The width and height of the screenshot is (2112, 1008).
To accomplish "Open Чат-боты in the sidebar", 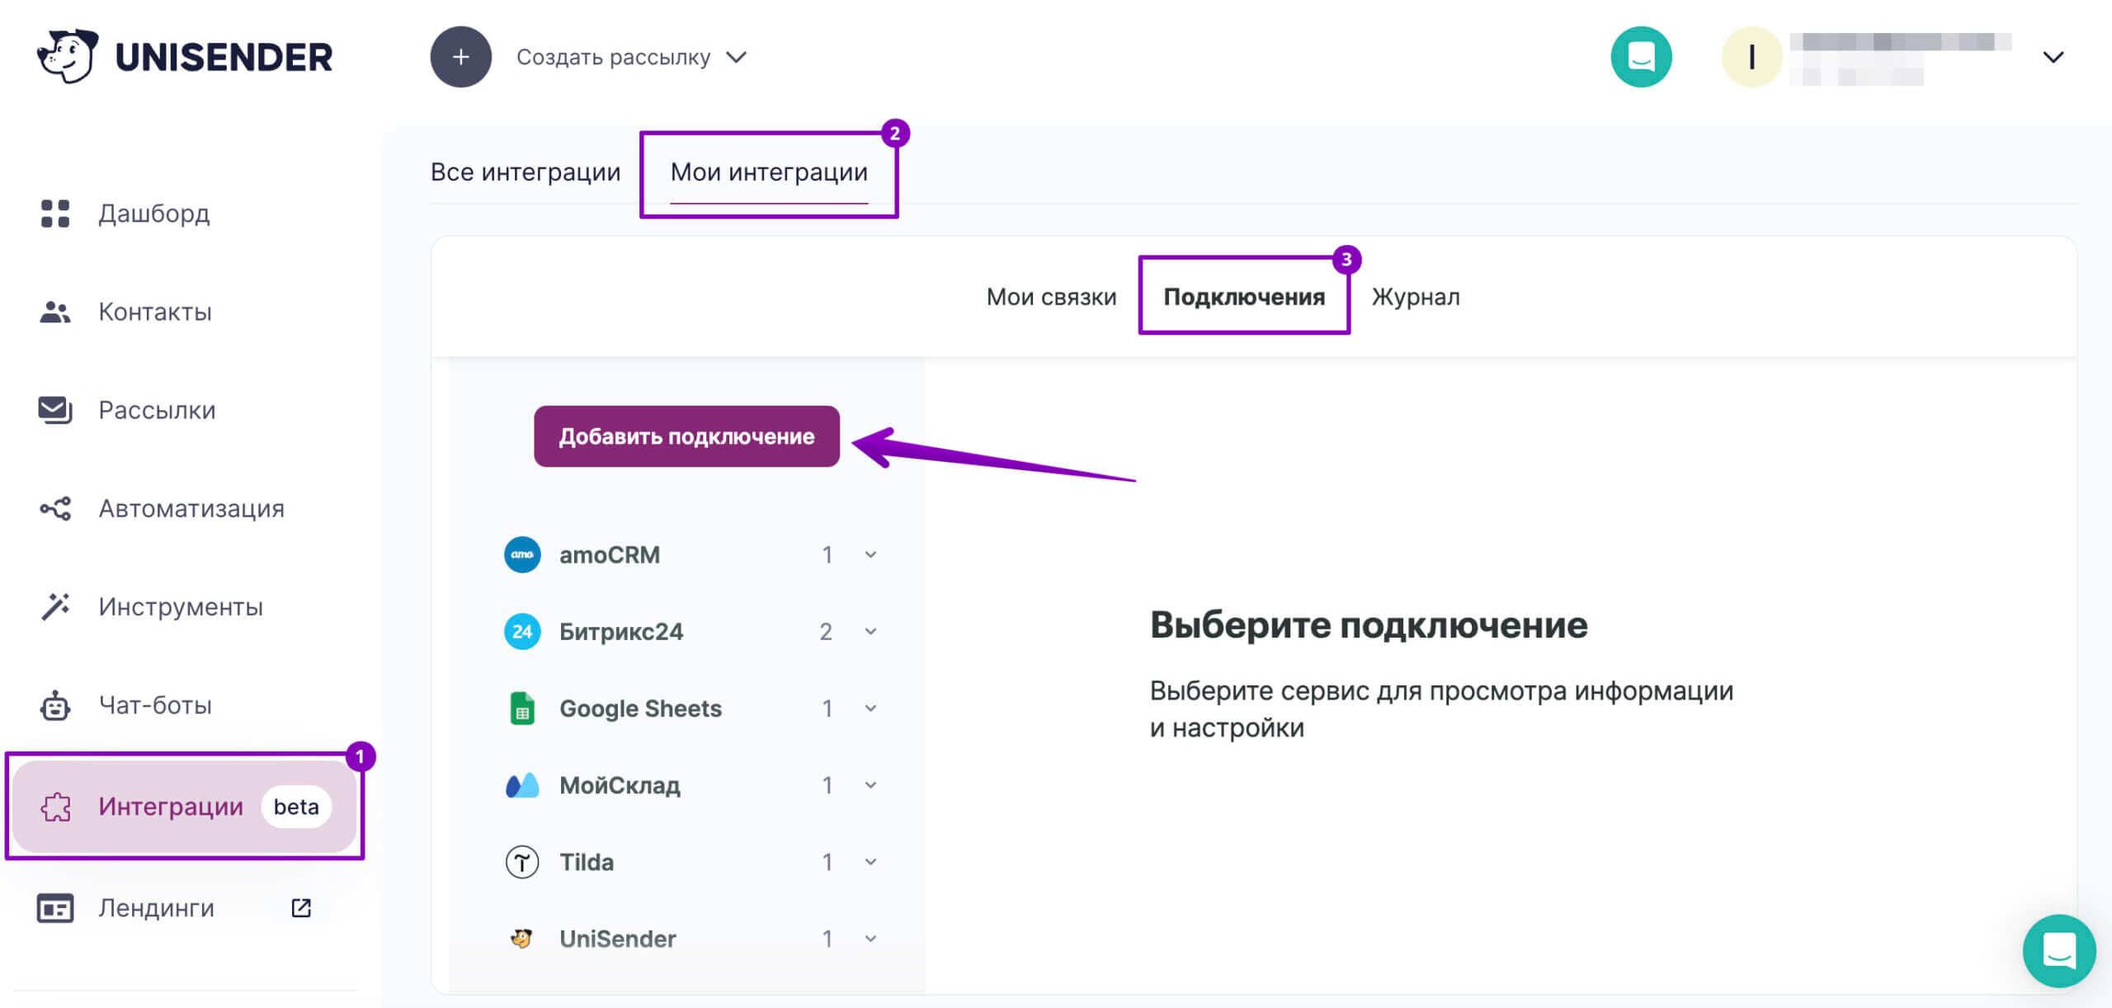I will point(155,705).
